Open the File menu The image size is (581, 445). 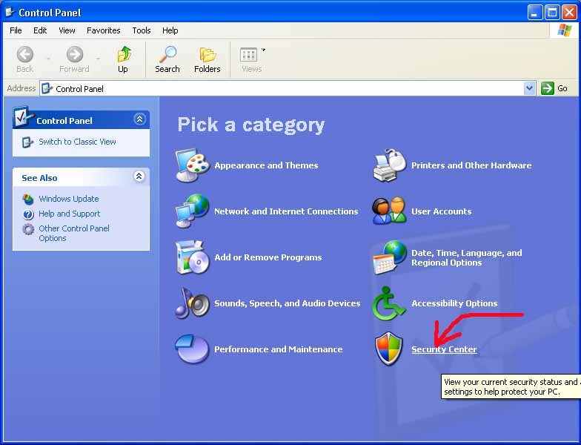[16, 30]
